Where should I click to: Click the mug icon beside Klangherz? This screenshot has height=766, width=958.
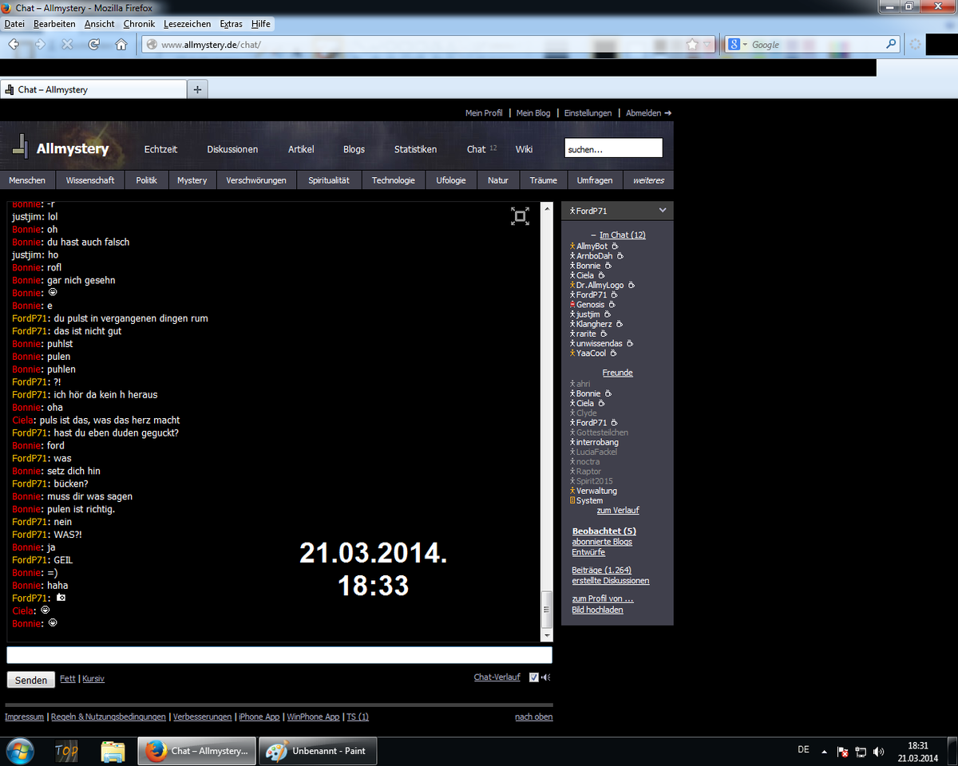620,324
